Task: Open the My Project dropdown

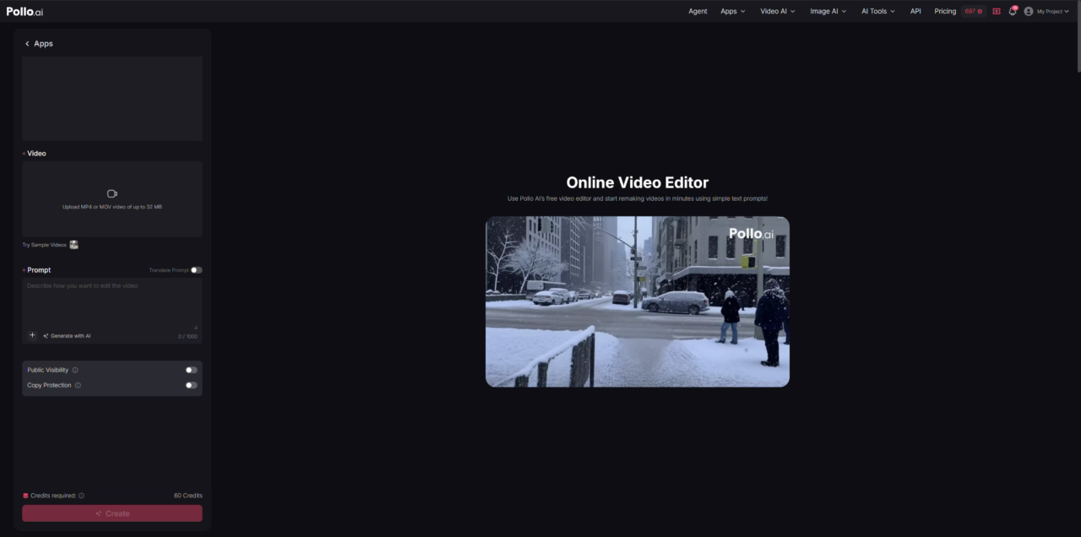Action: pyautogui.click(x=1055, y=11)
